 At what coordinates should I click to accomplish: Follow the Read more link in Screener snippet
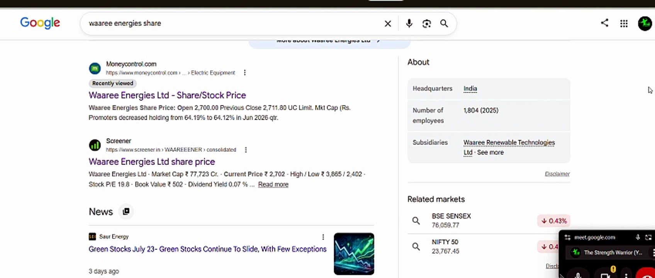(273, 185)
